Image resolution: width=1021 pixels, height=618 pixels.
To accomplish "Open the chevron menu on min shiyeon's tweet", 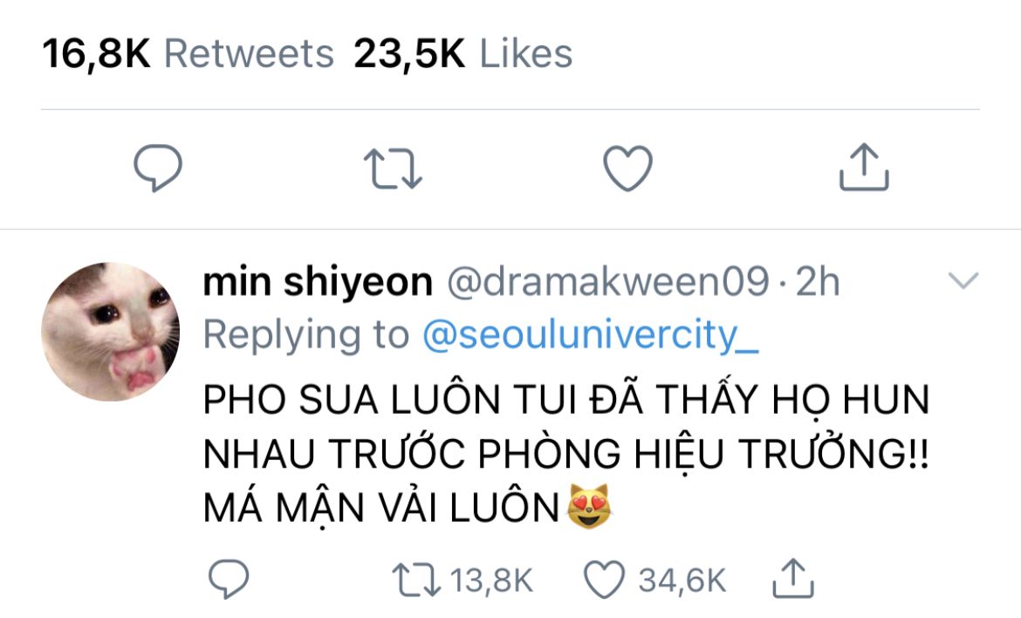I will (963, 281).
